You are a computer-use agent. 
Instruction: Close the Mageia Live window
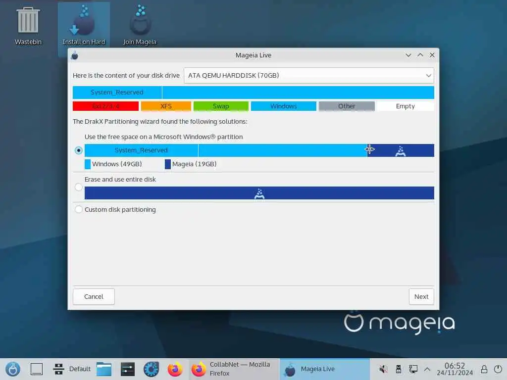pos(432,55)
